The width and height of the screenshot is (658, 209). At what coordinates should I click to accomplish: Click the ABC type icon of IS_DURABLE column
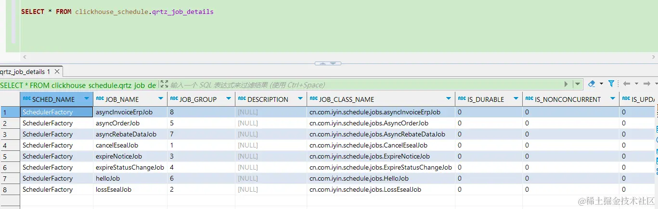[x=462, y=98]
